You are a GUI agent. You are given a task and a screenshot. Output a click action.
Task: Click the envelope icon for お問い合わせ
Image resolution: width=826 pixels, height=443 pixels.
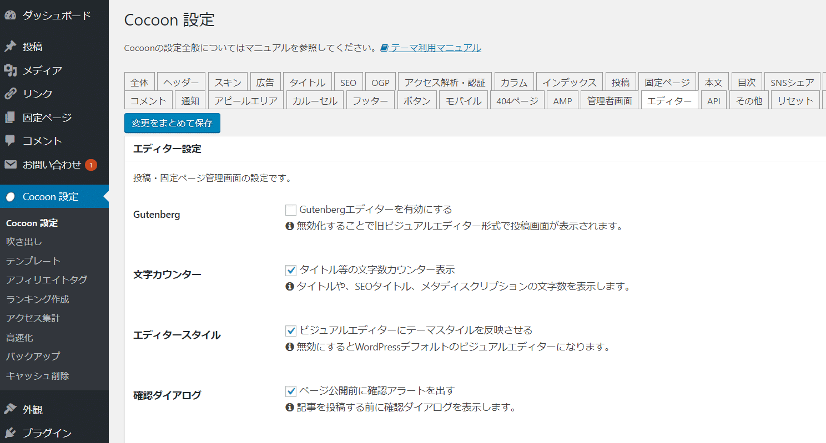pyautogui.click(x=10, y=165)
